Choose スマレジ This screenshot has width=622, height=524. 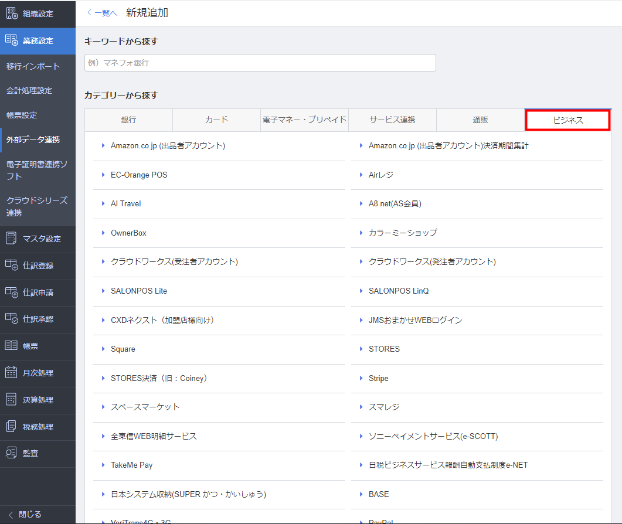pos(383,407)
